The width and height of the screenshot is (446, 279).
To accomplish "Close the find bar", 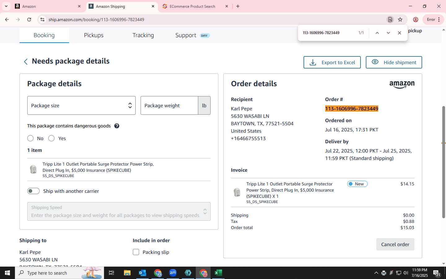I will [x=399, y=33].
